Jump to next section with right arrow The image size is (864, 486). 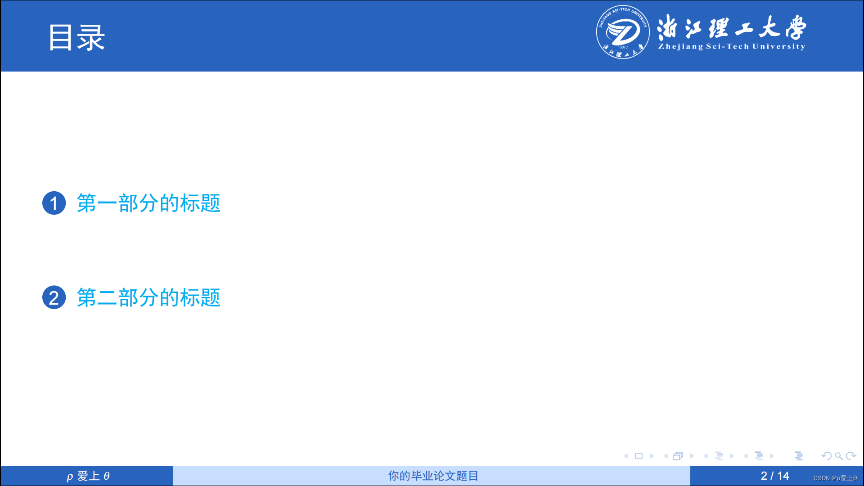tap(772, 456)
